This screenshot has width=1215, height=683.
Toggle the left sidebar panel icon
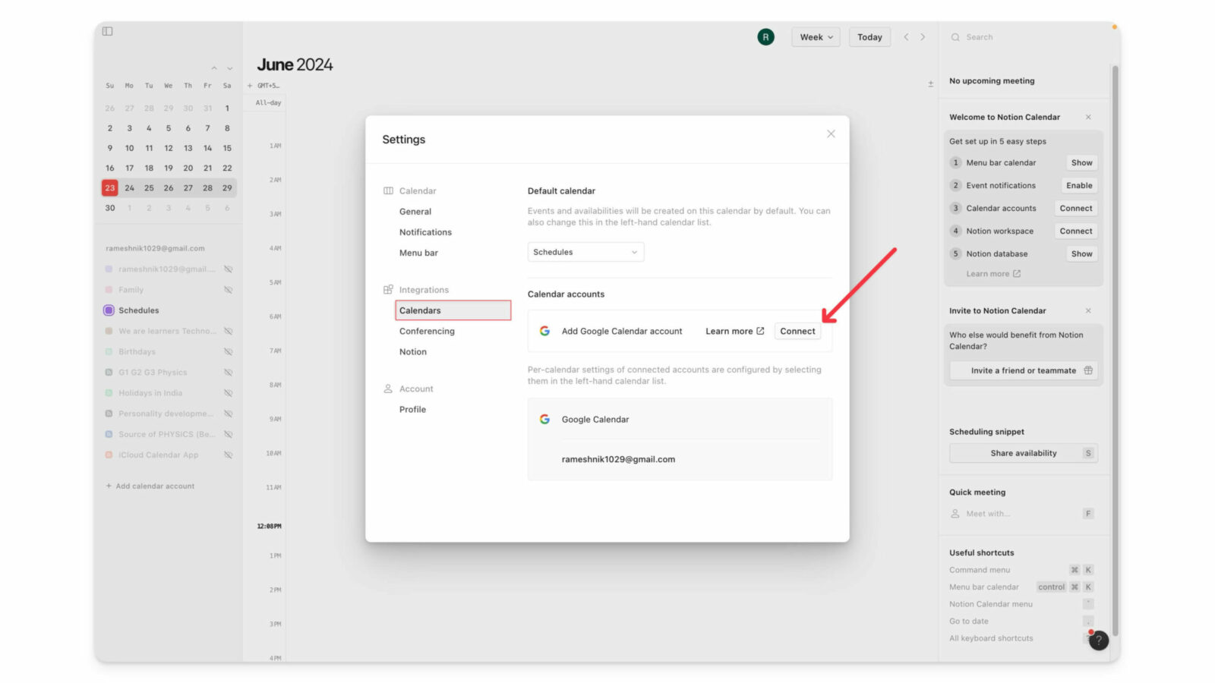click(108, 31)
